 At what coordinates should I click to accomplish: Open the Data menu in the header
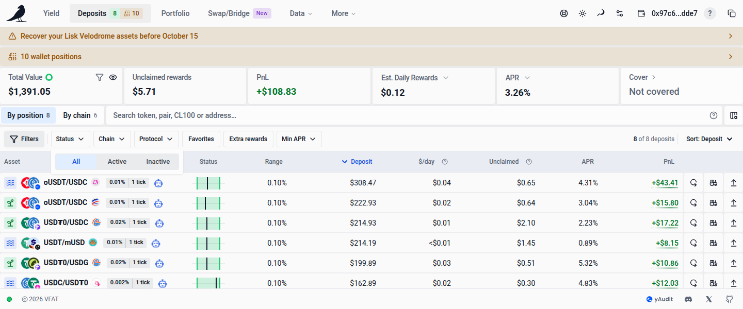[301, 13]
